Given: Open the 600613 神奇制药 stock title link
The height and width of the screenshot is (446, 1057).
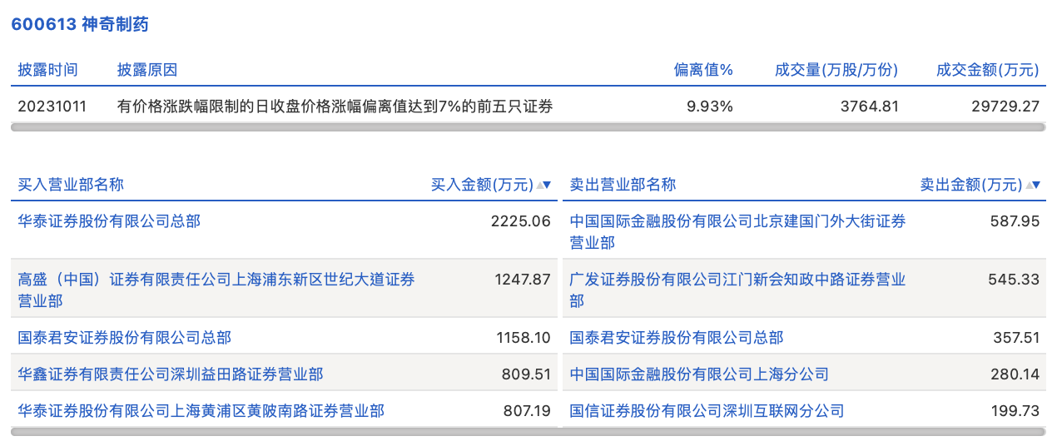Looking at the screenshot, I should point(80,24).
